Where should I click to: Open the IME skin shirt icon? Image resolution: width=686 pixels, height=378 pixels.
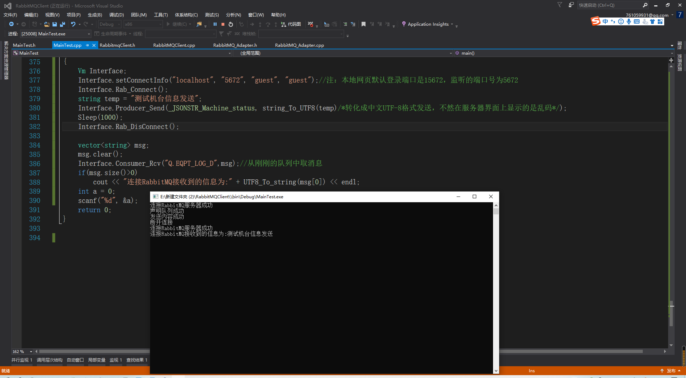[652, 21]
